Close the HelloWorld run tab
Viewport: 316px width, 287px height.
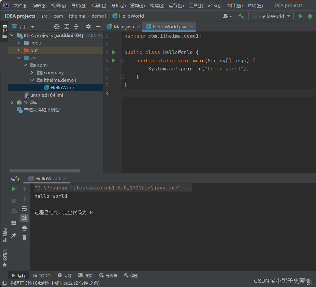click(64, 179)
